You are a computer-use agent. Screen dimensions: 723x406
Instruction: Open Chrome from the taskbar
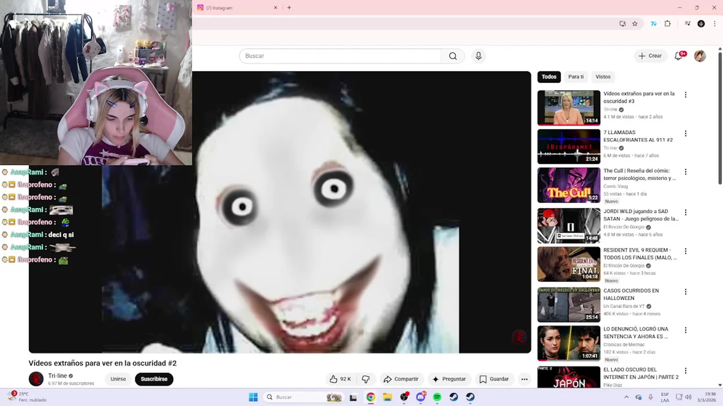tap(371, 397)
